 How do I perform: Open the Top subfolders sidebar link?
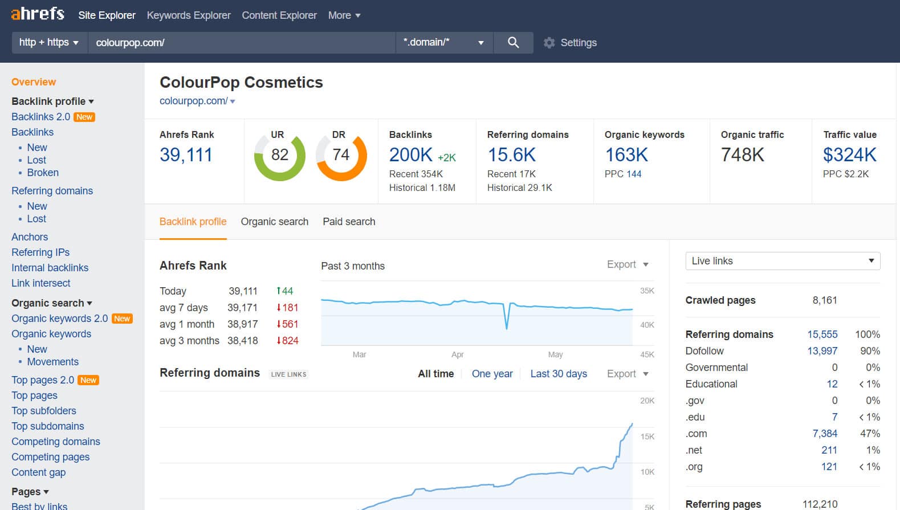pos(44,411)
